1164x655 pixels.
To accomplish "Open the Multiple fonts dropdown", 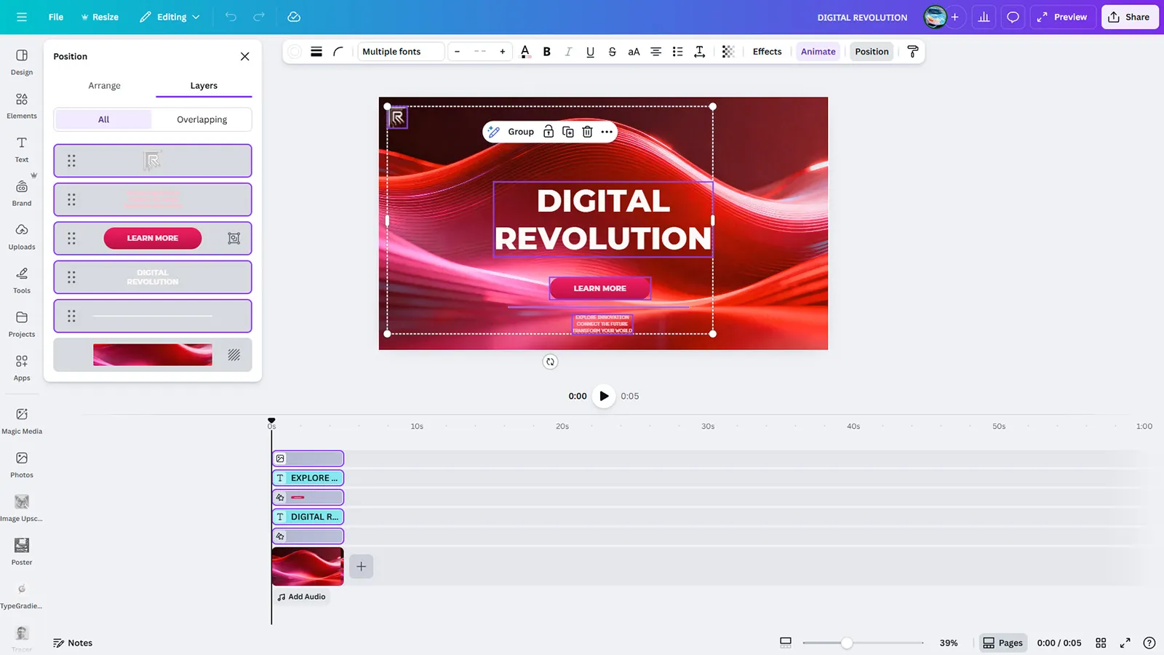I will (400, 52).
